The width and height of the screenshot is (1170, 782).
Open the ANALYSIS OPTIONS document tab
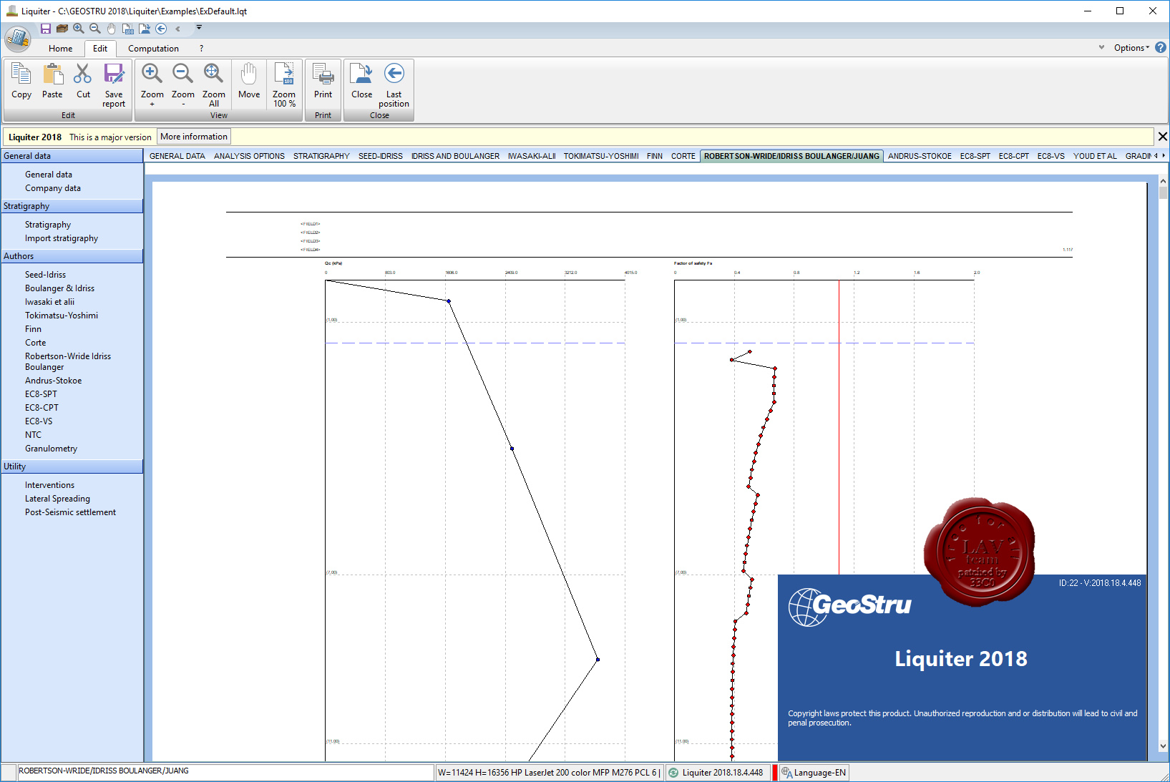249,156
